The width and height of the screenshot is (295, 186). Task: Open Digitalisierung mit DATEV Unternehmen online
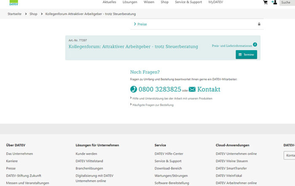[94, 178]
